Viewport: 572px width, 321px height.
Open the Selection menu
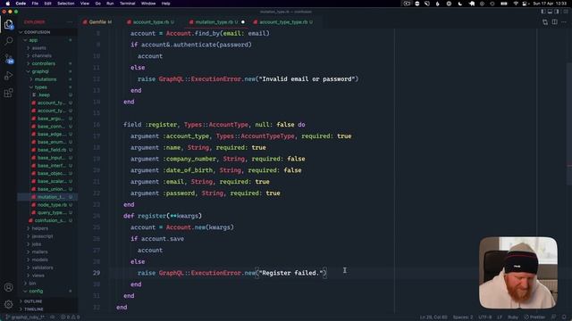pyautogui.click(x=65, y=4)
